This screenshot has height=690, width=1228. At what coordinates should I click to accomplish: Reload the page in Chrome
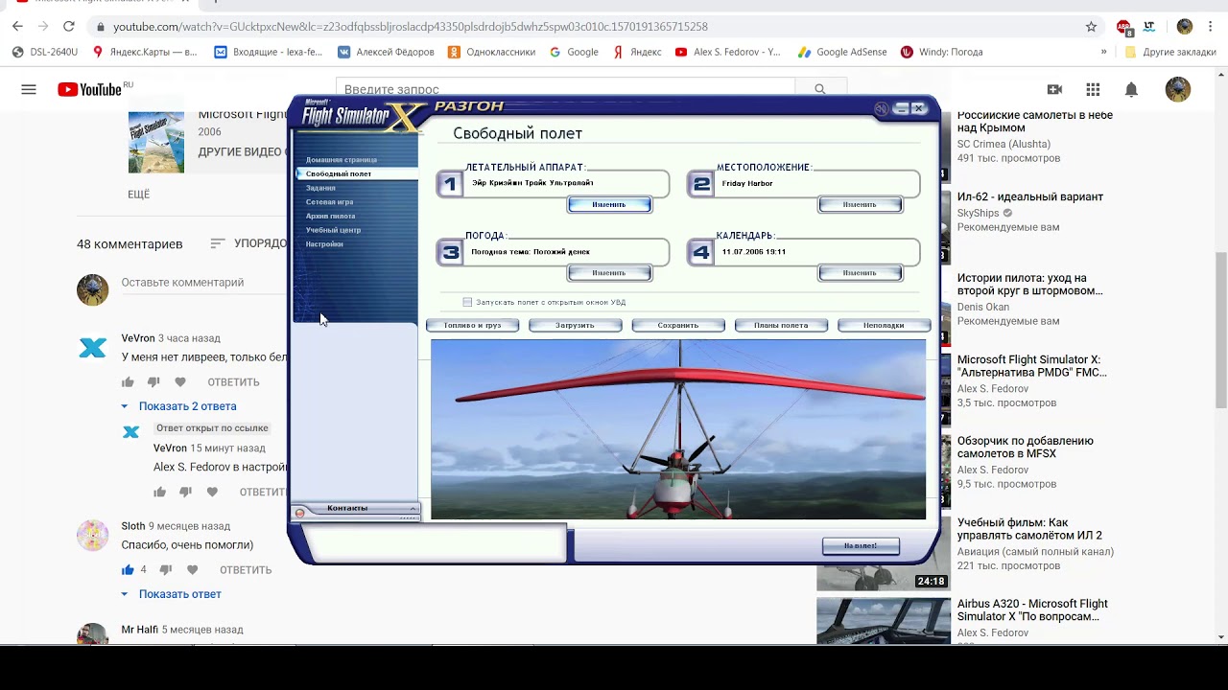coord(68,26)
